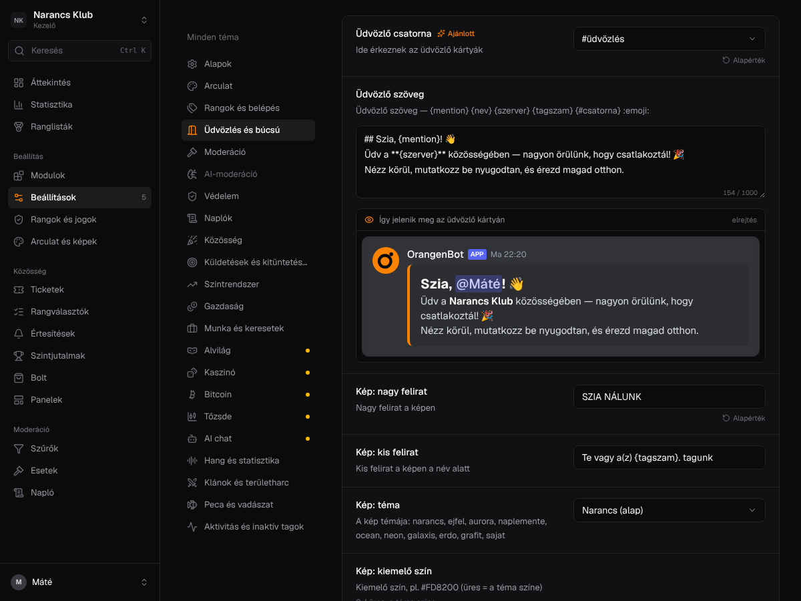Click the Értesítések bell icon
The image size is (801, 601).
tap(19, 334)
